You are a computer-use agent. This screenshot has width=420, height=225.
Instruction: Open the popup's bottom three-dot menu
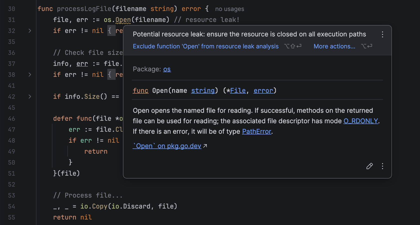[382, 166]
